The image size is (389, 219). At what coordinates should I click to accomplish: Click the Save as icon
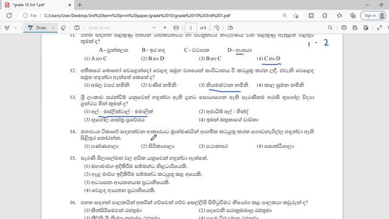(366, 28)
